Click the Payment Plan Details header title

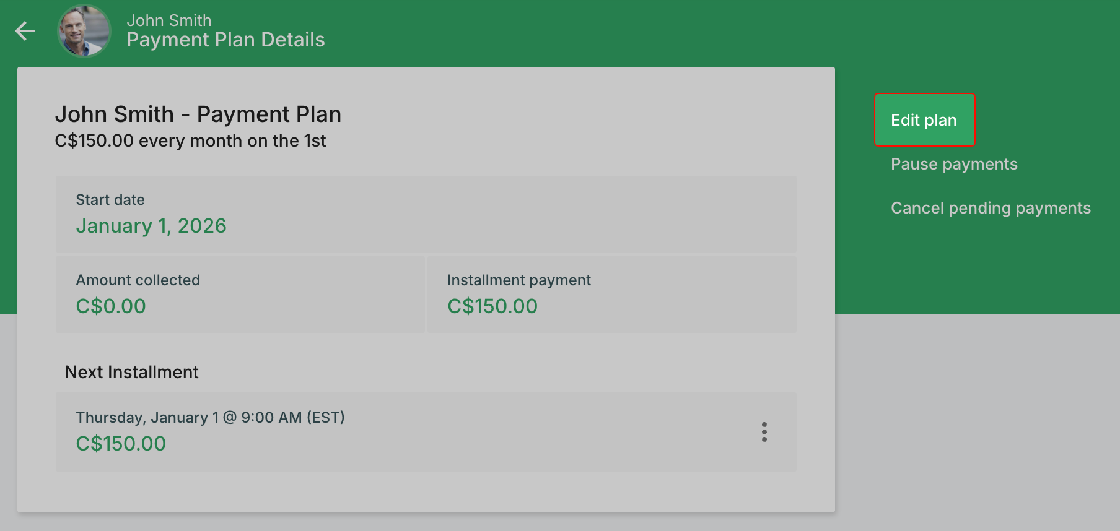pyautogui.click(x=225, y=40)
